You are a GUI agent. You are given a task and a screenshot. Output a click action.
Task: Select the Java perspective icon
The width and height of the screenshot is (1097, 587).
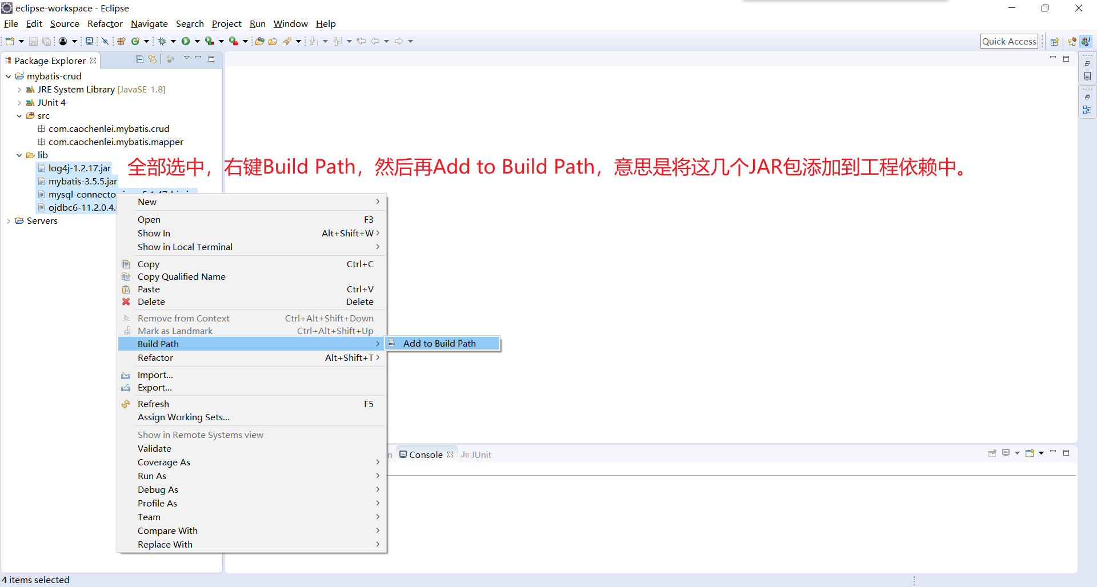pyautogui.click(x=1086, y=41)
